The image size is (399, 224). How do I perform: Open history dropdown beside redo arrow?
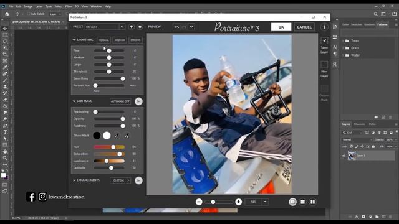click(x=191, y=27)
